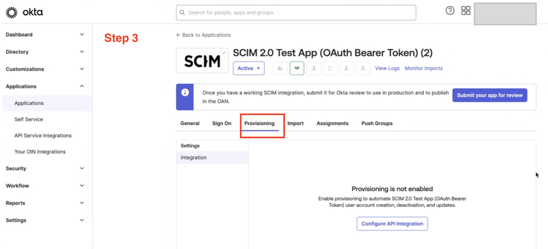Click the user checkmark icon beside View Logs
Screen dimensions: 548x249
[363, 68]
